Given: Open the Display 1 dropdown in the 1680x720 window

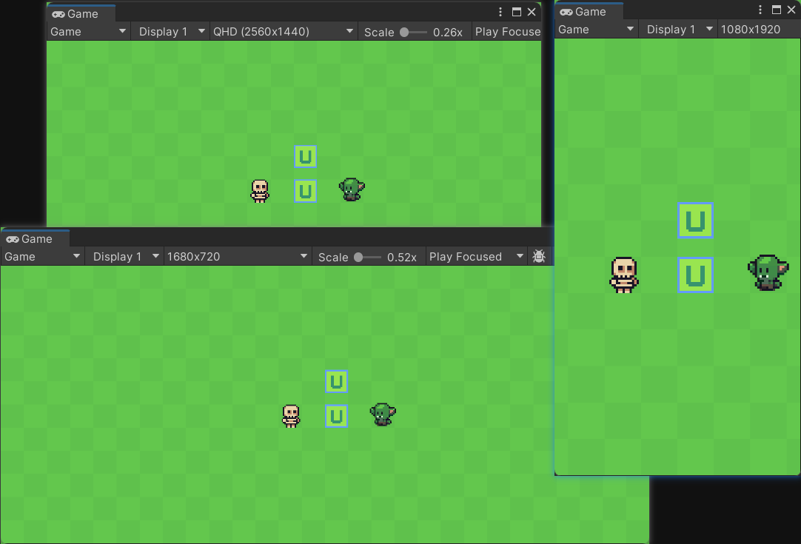Looking at the screenshot, I should tap(126, 256).
